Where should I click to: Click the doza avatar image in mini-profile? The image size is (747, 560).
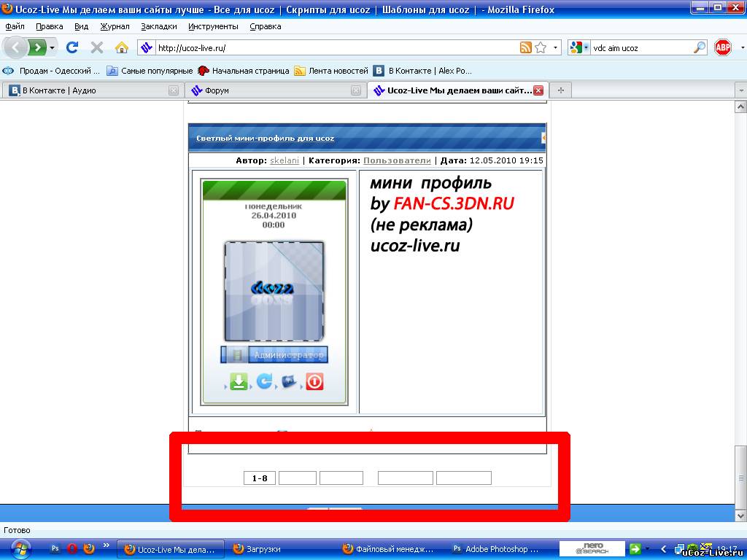click(x=274, y=291)
